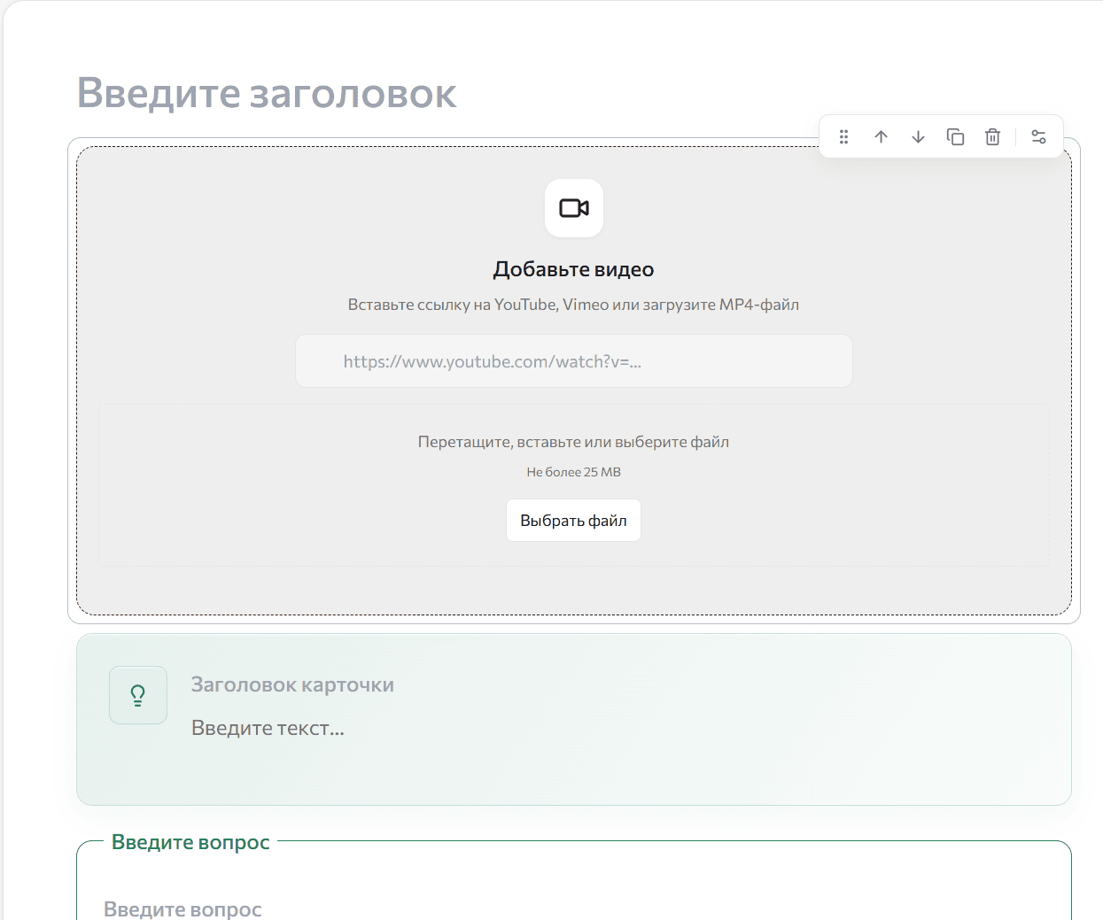
Task: Click the 'Вставьте ссылку на YouTube' description
Action: (573, 305)
